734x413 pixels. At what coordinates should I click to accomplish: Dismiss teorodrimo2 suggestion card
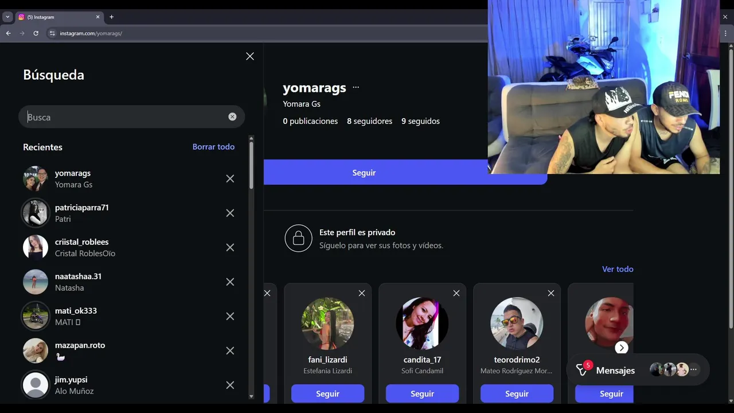coord(551,293)
